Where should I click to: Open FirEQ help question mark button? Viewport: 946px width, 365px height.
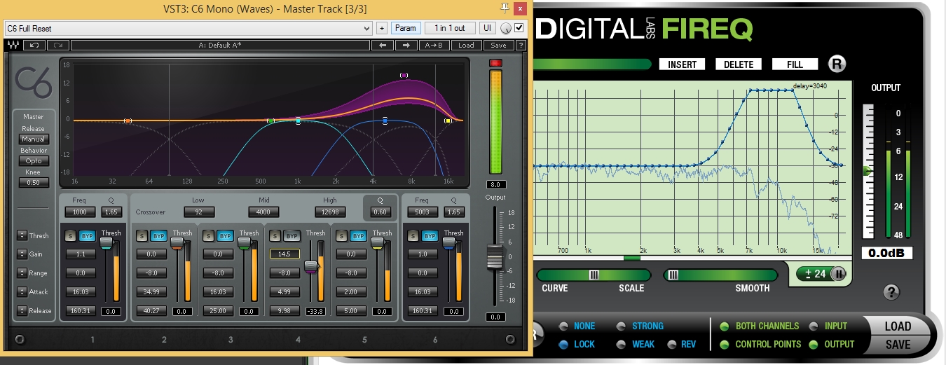(891, 291)
